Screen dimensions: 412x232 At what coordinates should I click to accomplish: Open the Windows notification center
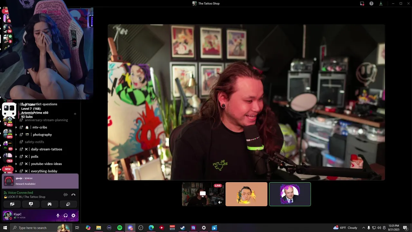coord(405,228)
